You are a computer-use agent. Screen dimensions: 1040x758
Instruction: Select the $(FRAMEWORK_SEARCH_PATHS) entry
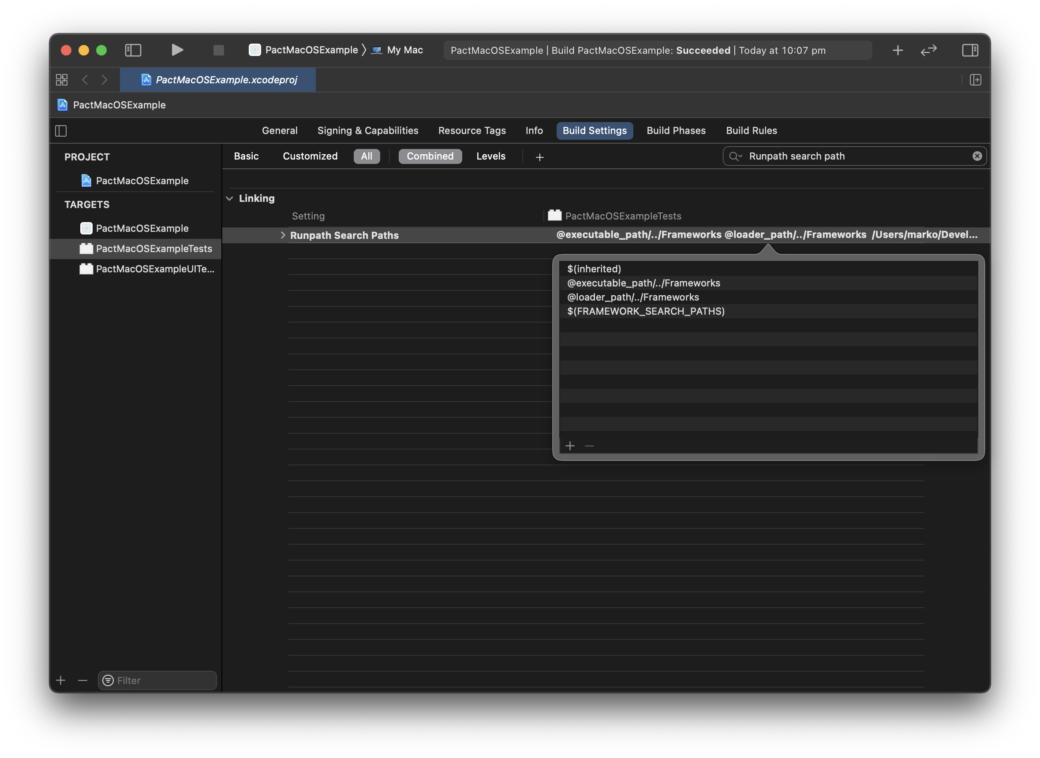coord(646,311)
